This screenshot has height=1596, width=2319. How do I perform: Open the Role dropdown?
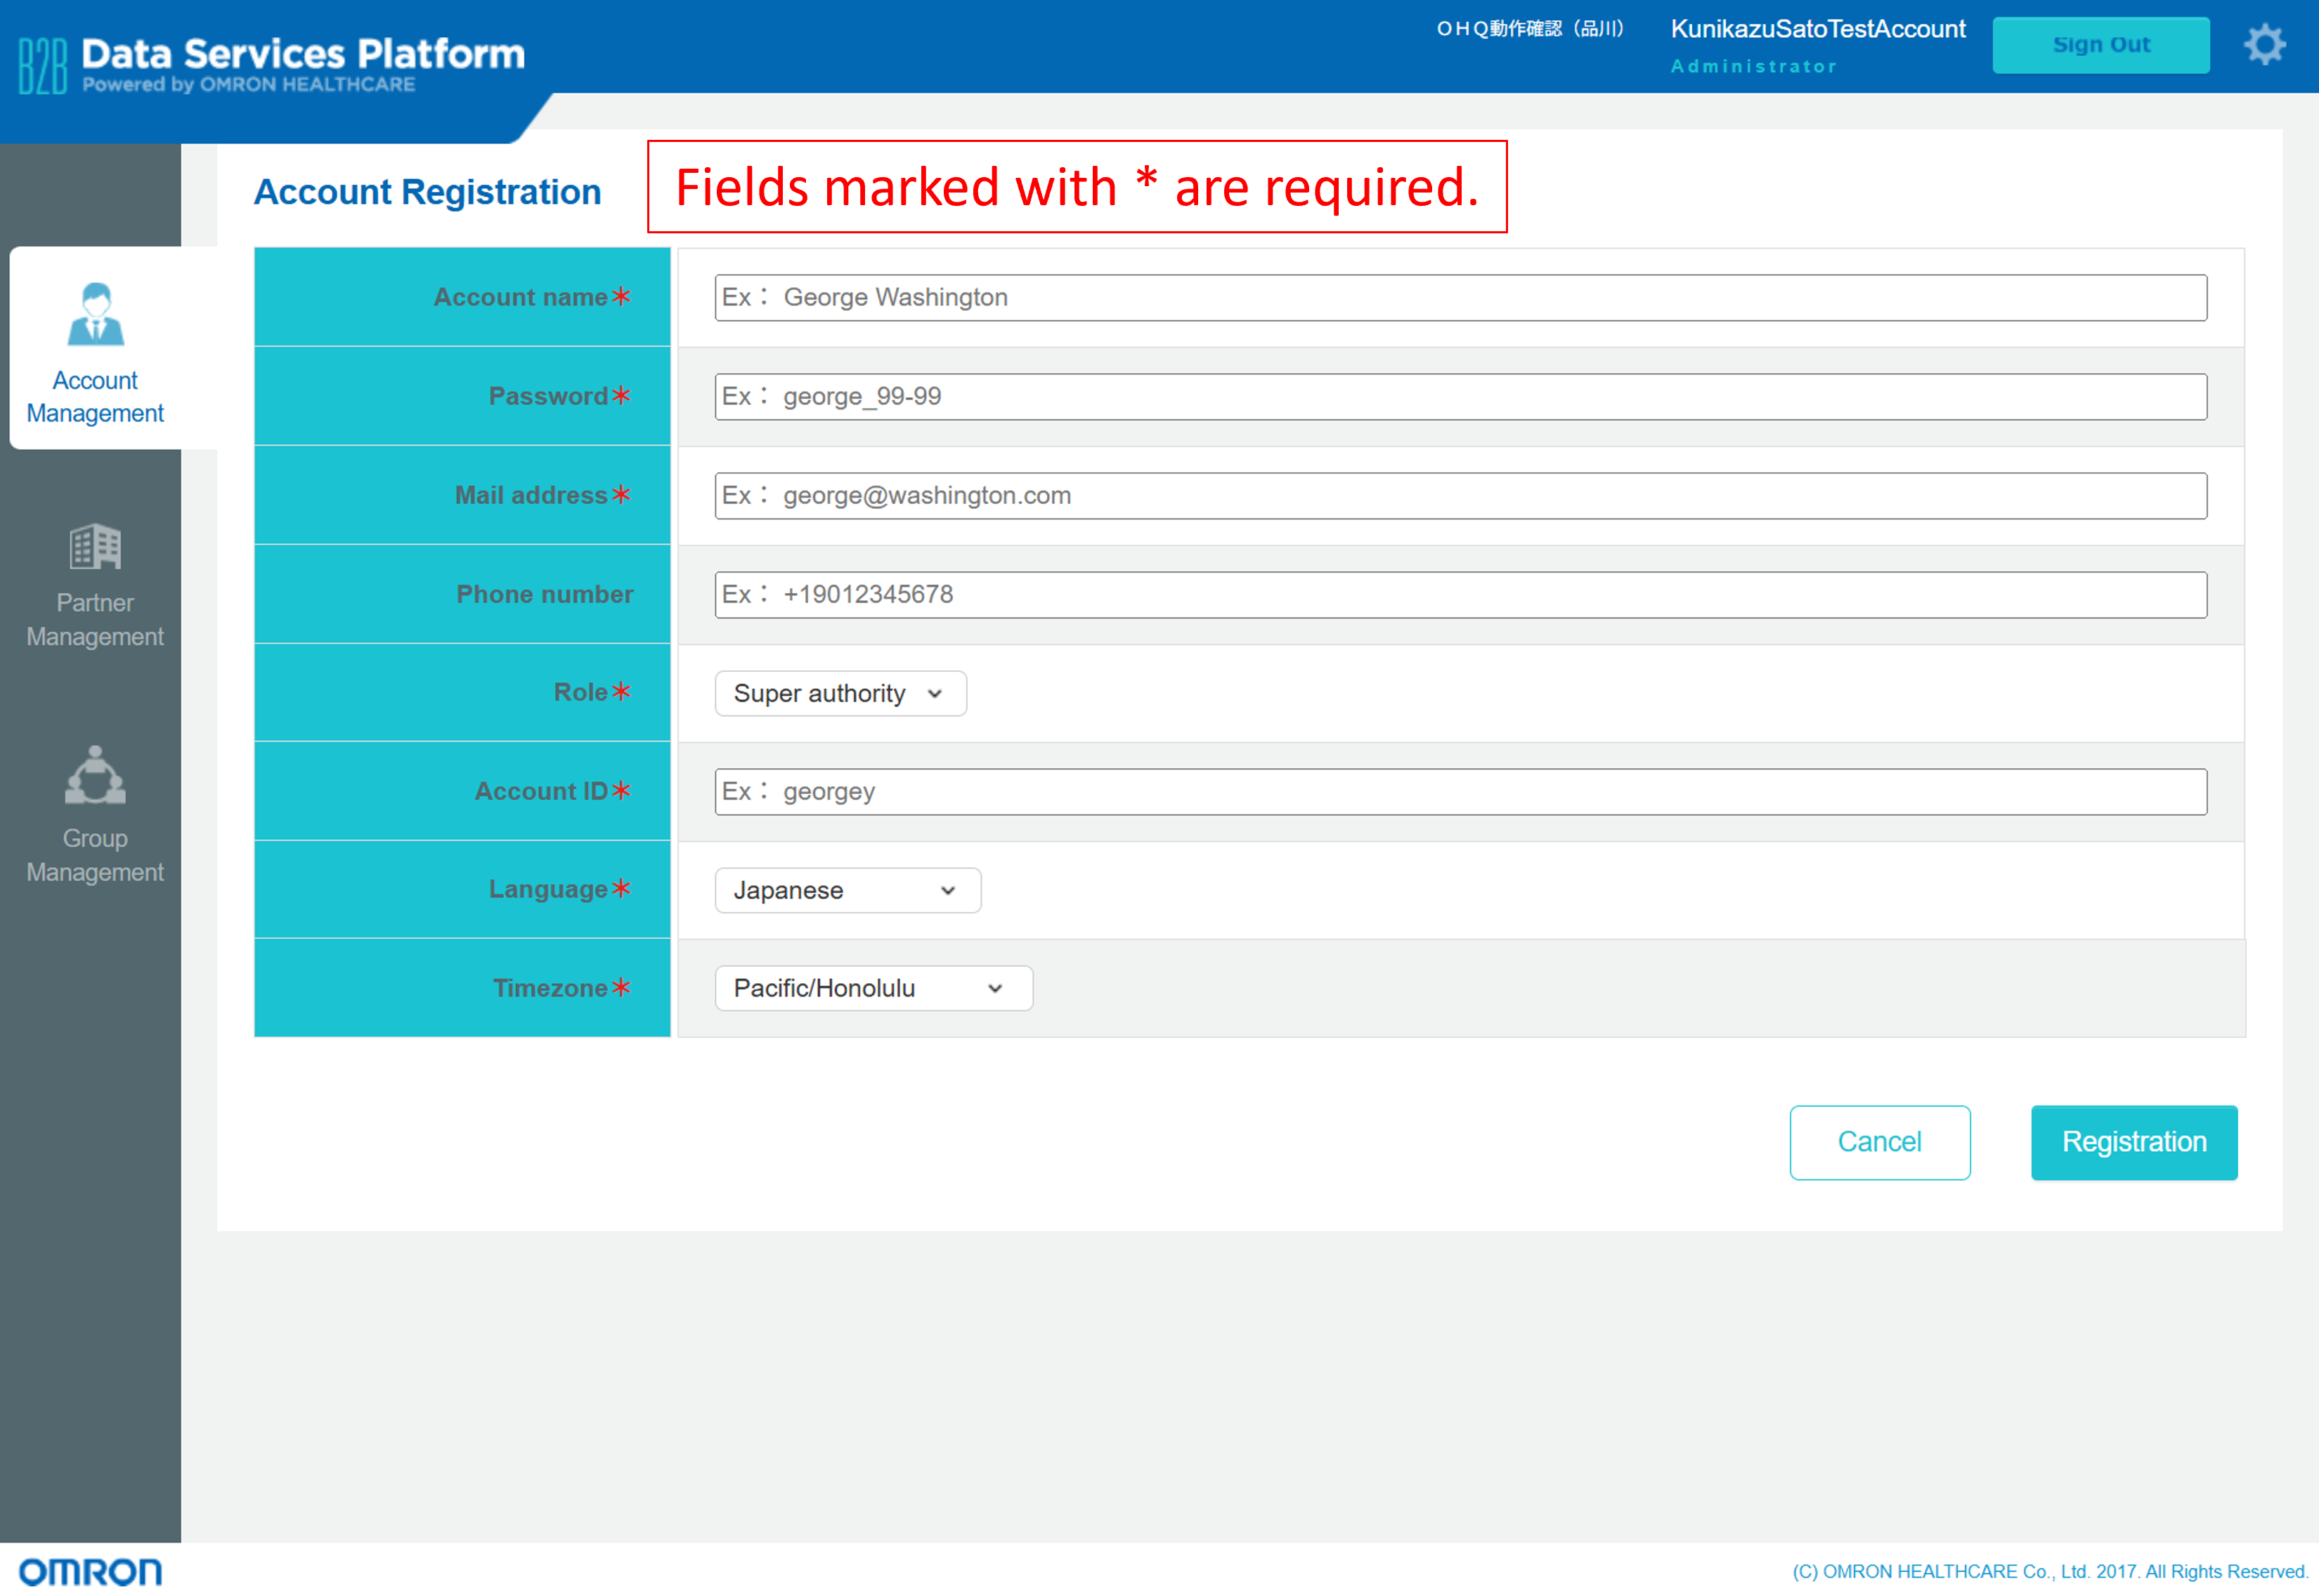coord(840,693)
